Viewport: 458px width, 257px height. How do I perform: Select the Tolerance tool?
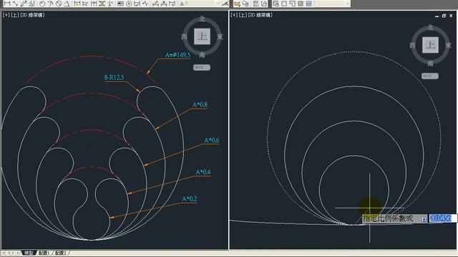pyautogui.click(x=120, y=4)
